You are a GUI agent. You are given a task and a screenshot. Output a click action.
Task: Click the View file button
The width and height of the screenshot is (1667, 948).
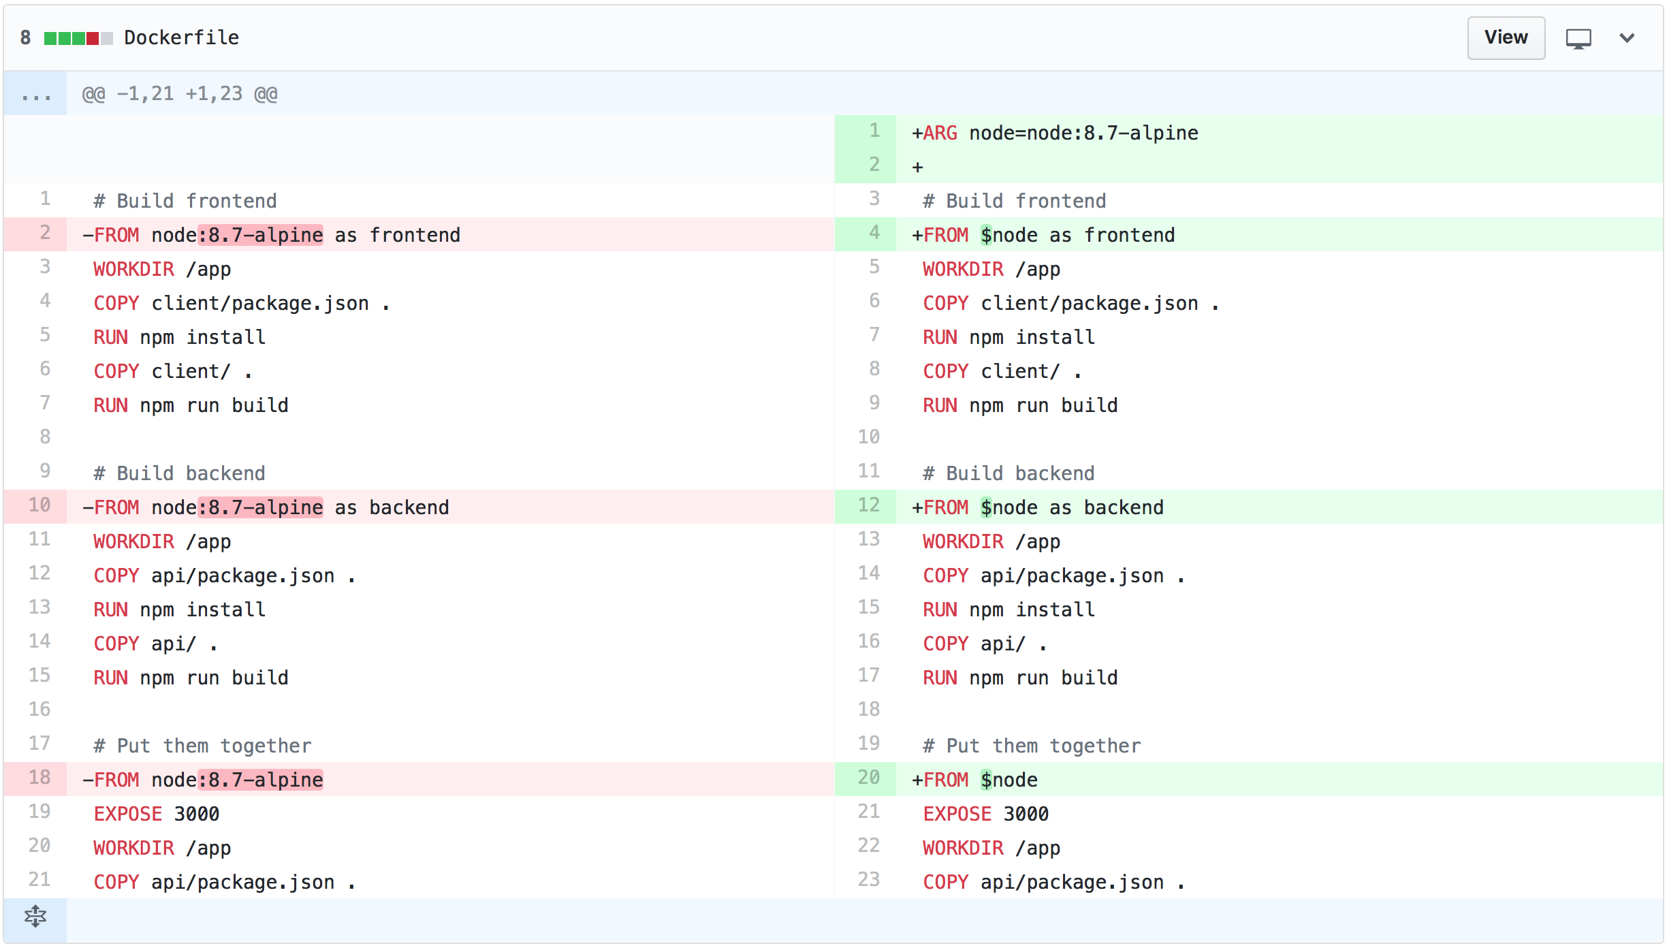click(x=1506, y=37)
